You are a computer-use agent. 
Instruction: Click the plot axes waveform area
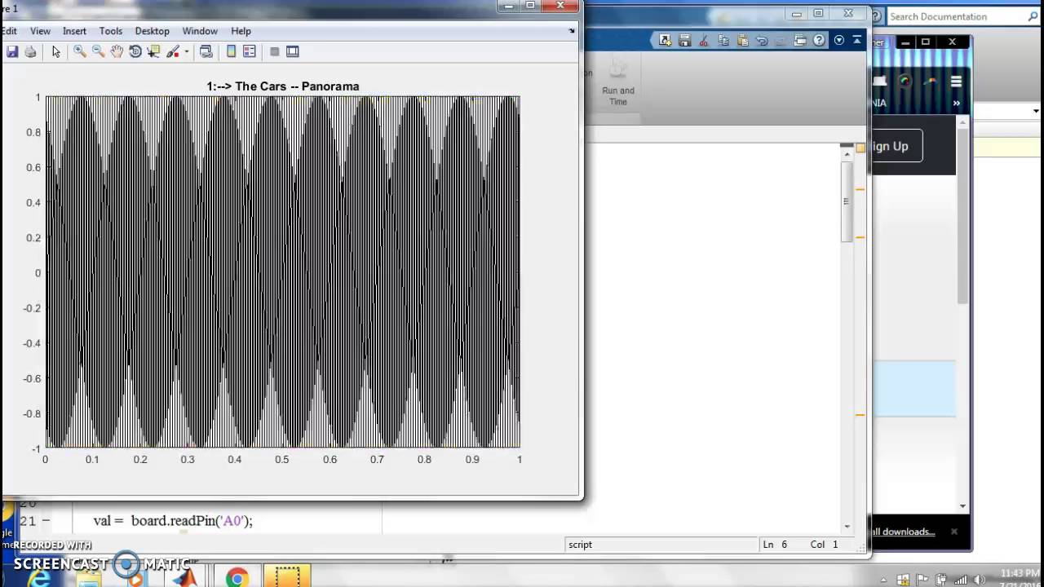[282, 272]
